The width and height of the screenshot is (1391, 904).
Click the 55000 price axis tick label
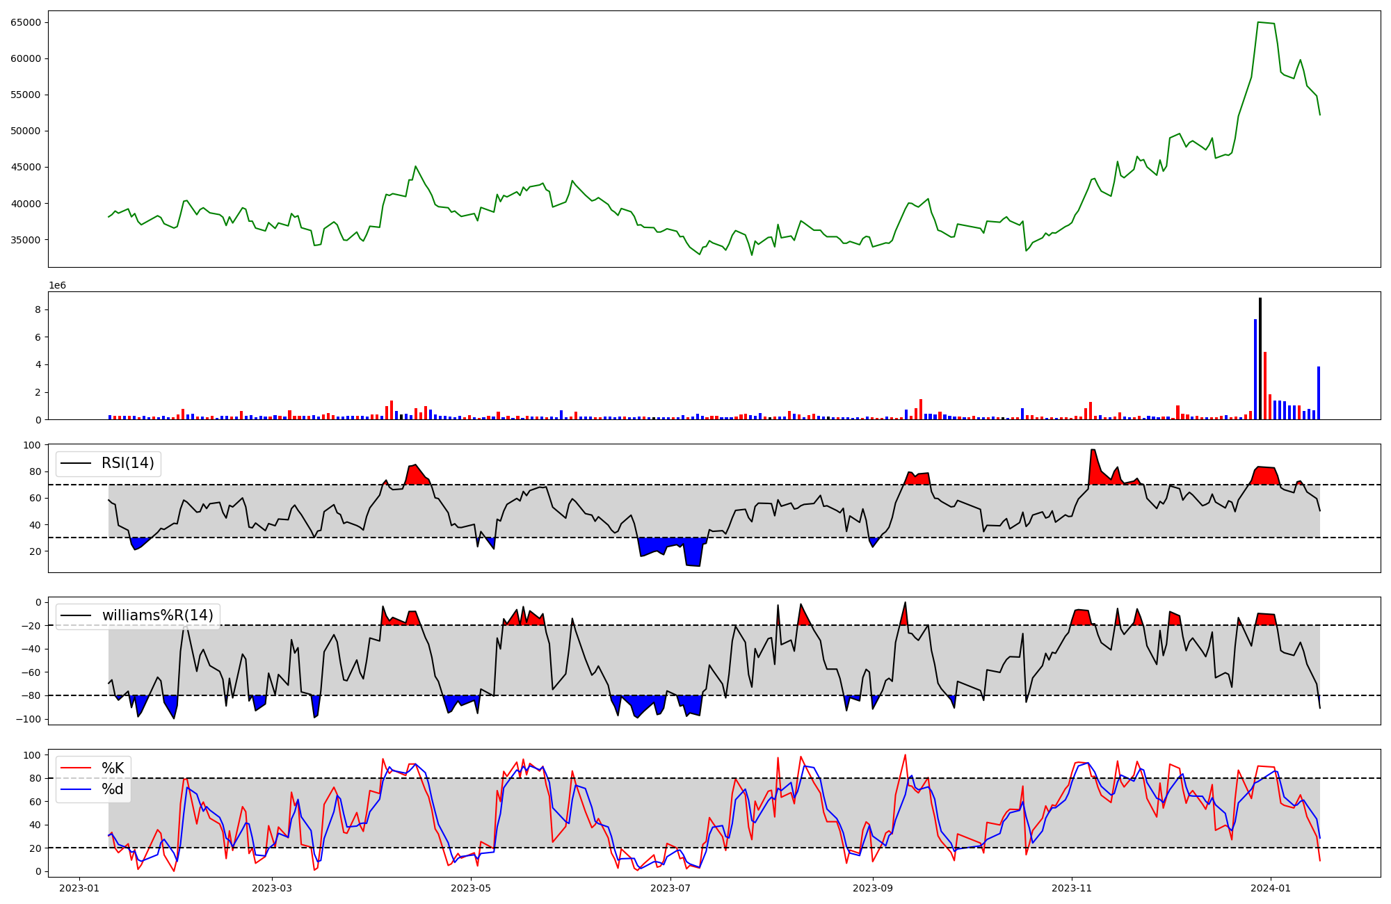(x=26, y=95)
